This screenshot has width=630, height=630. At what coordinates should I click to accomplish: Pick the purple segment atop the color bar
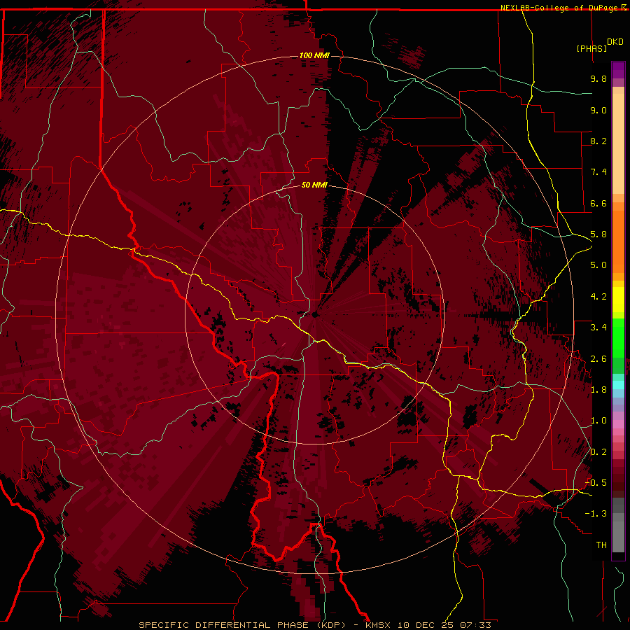point(618,70)
